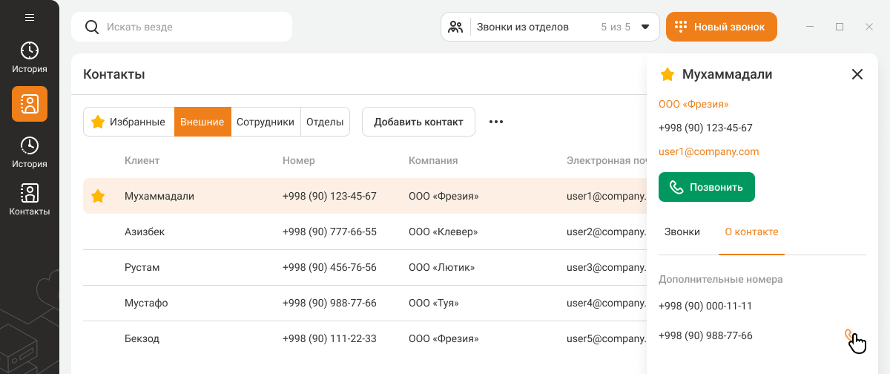Switch to the Избранные filter
This screenshot has width=890, height=374.
(129, 122)
